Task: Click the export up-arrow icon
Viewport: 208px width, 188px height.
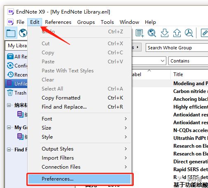Action: (x=177, y=33)
